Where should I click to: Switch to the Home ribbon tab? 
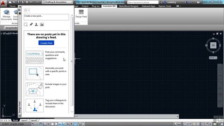(13, 6)
